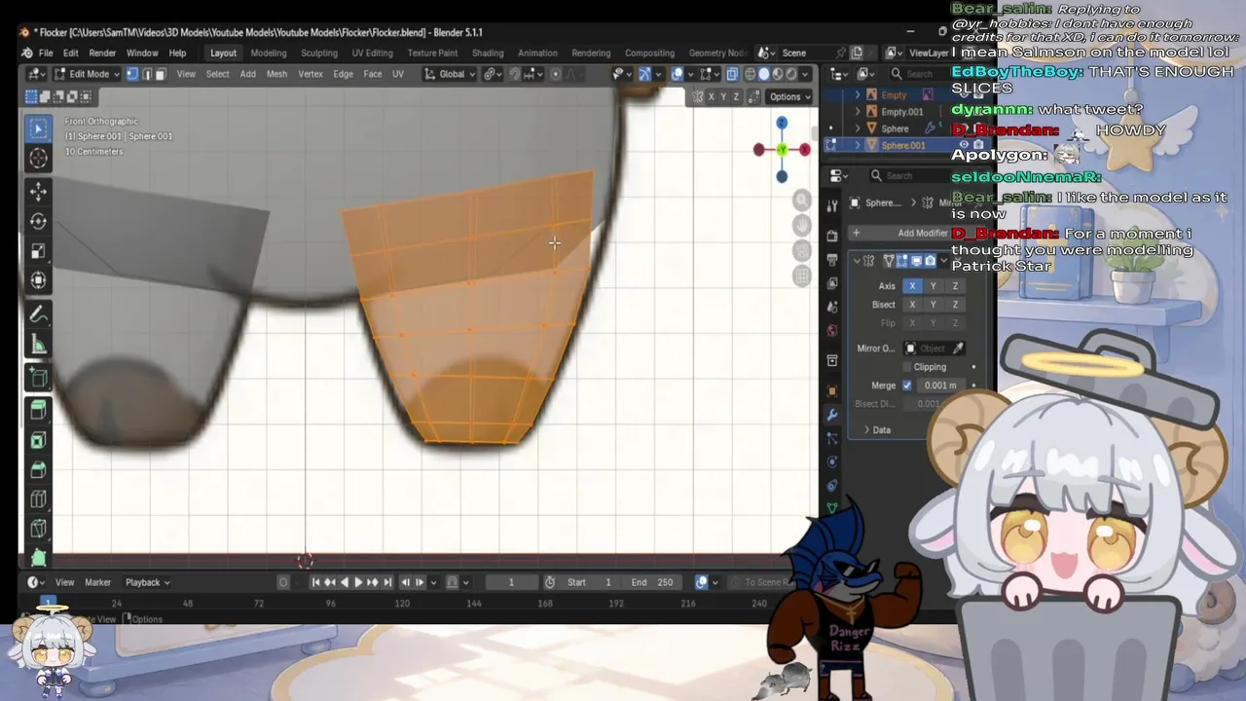Toggle mirror Axis X button
This screenshot has width=1246, height=701.
tap(912, 286)
